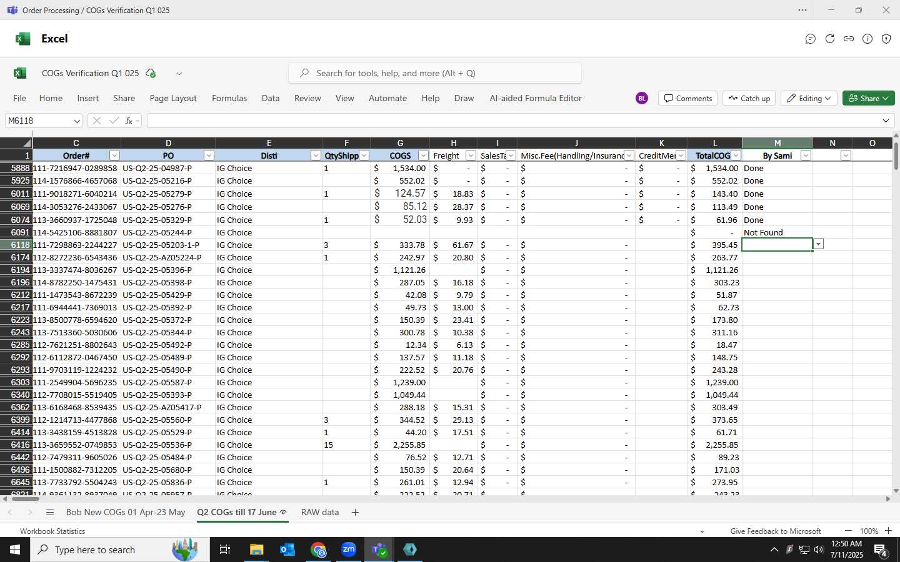Zoom out with the minus icon
This screenshot has width=900, height=562.
pyautogui.click(x=848, y=531)
